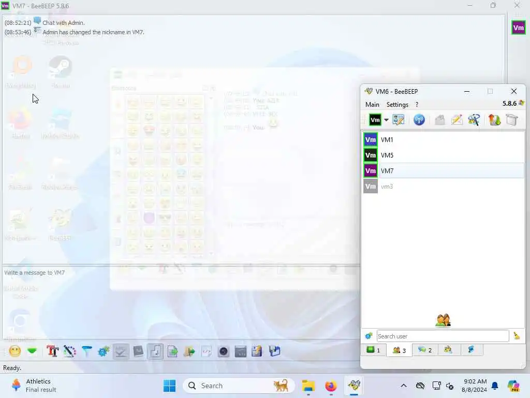Switch to the users tab labeled 3

click(x=399, y=350)
